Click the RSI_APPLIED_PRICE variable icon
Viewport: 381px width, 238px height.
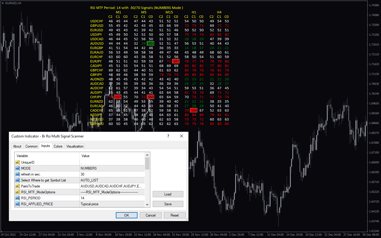(x=18, y=204)
